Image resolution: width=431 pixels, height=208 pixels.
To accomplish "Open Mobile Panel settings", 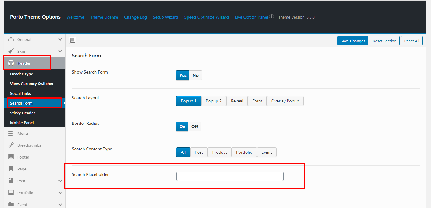I will [22, 123].
